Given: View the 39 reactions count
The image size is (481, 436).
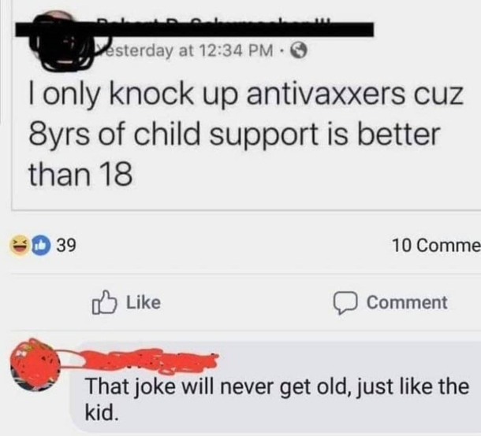Looking at the screenshot, I should click(x=66, y=246).
